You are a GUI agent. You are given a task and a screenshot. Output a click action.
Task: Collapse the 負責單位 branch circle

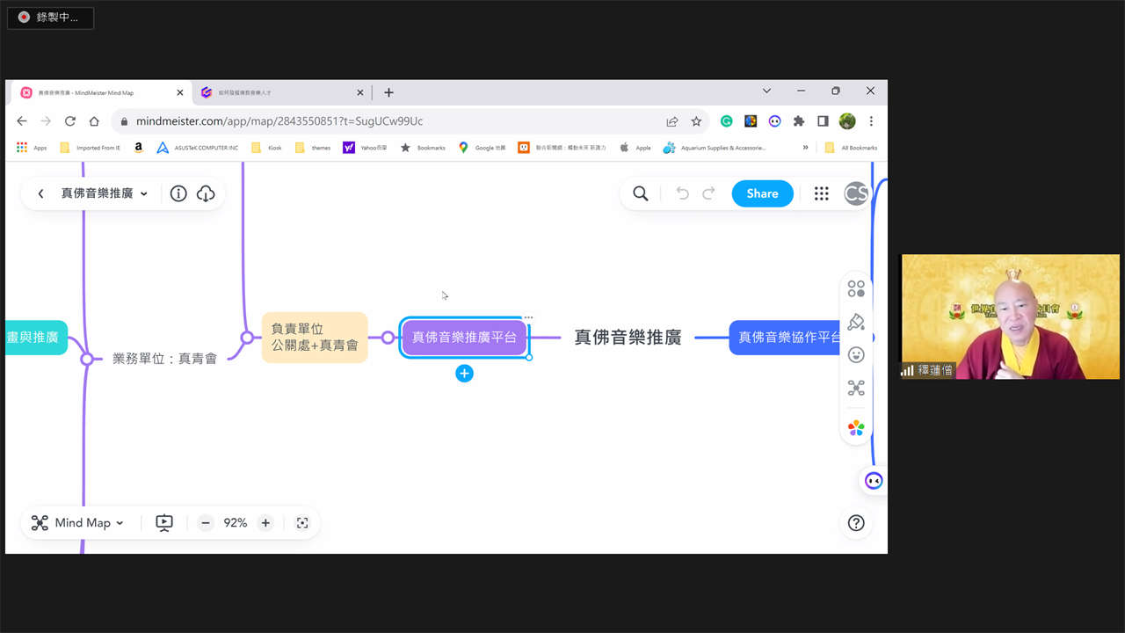point(247,338)
